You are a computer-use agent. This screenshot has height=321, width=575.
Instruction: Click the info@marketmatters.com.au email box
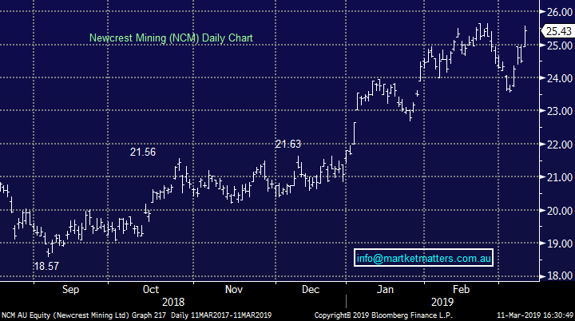coord(423,258)
